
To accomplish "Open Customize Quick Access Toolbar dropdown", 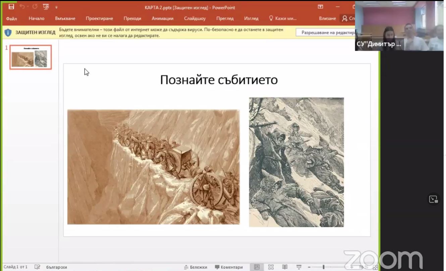I will pyautogui.click(x=56, y=7).
